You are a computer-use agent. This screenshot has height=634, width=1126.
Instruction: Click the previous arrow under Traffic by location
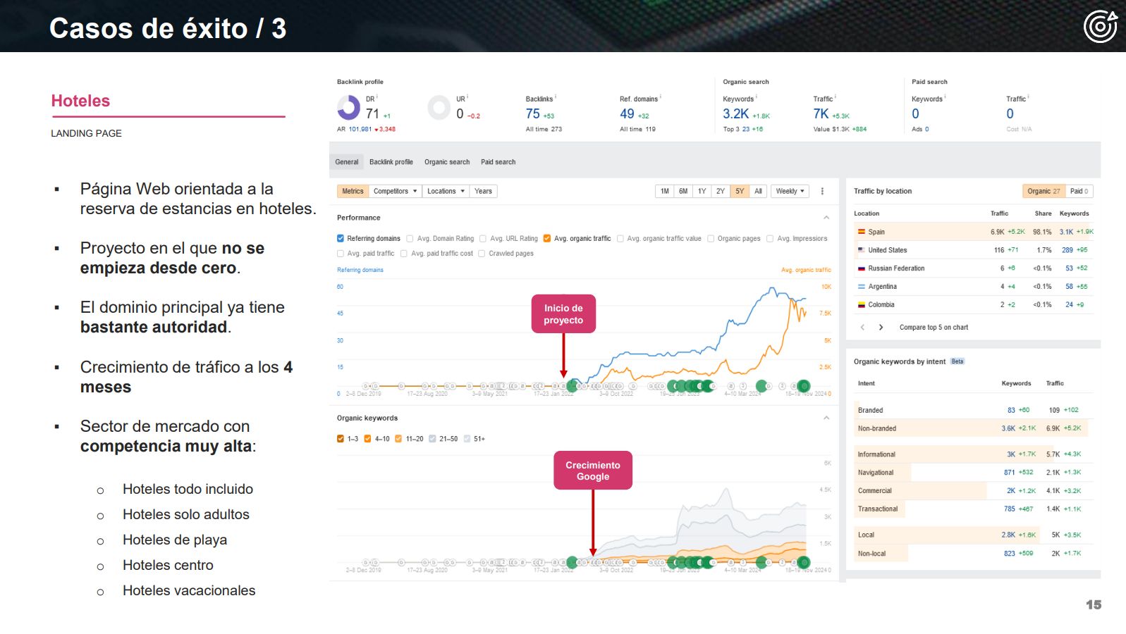[862, 328]
